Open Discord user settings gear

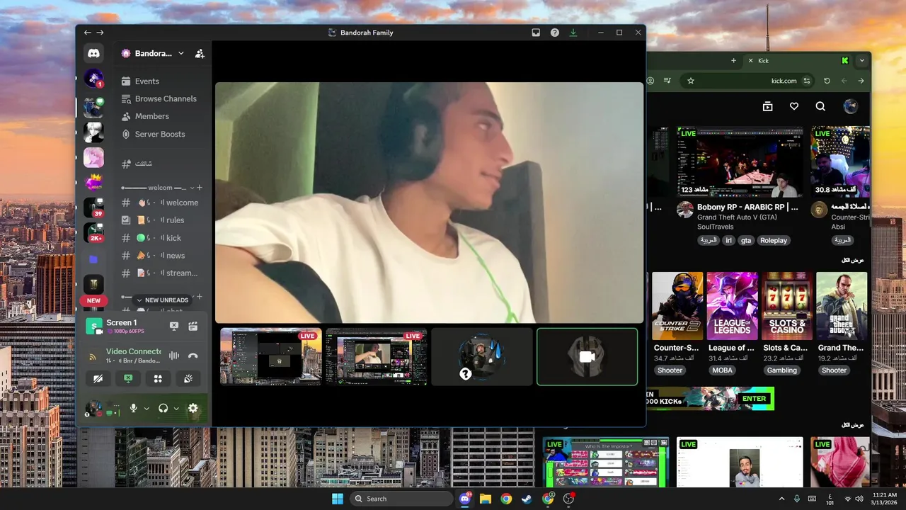pos(193,408)
